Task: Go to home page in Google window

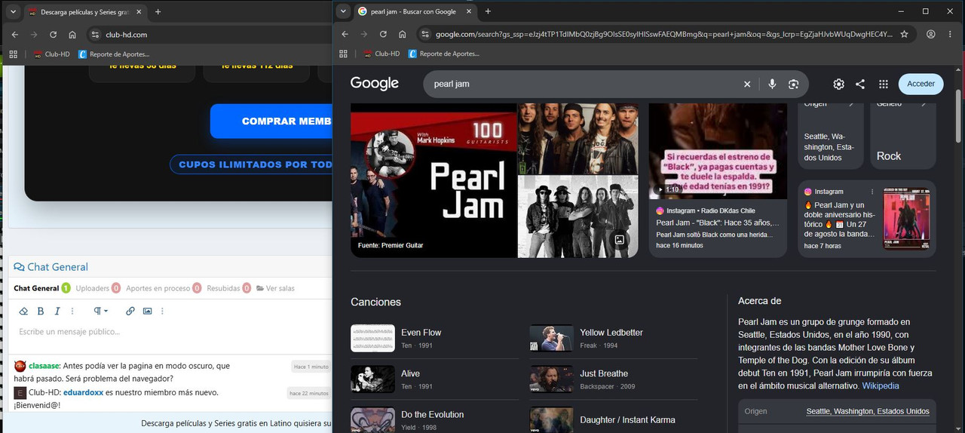Action: (x=403, y=34)
